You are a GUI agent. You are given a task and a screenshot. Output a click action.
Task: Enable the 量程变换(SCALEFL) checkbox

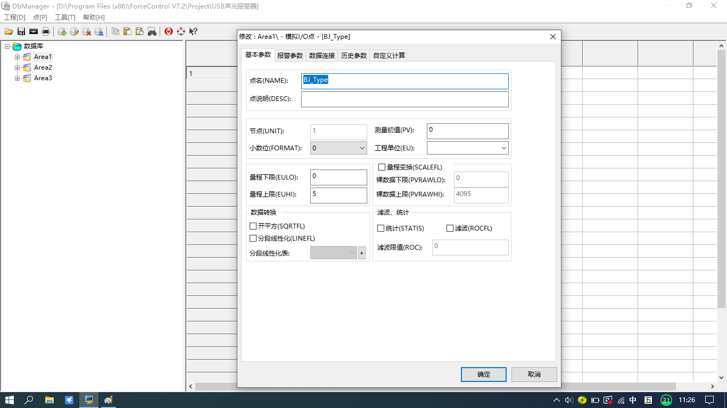pyautogui.click(x=382, y=167)
